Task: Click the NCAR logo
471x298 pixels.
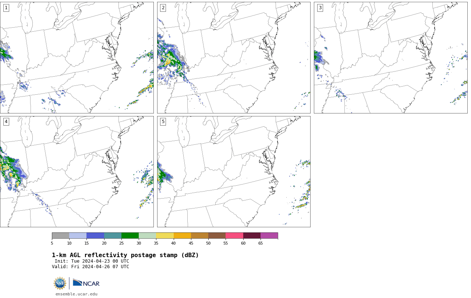Action: [x=86, y=283]
